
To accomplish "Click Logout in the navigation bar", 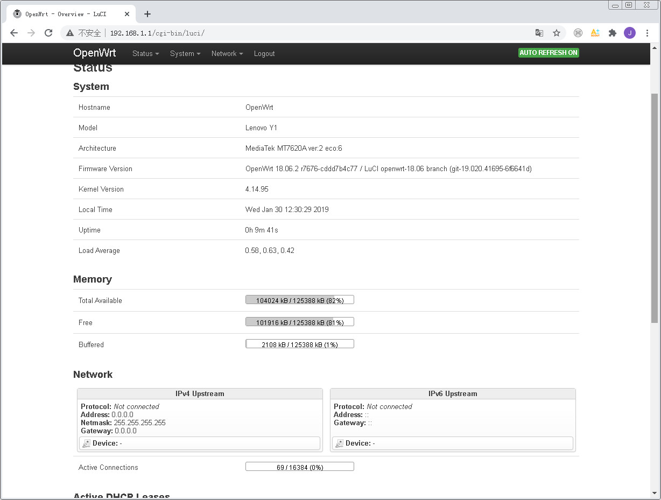I will [x=264, y=54].
